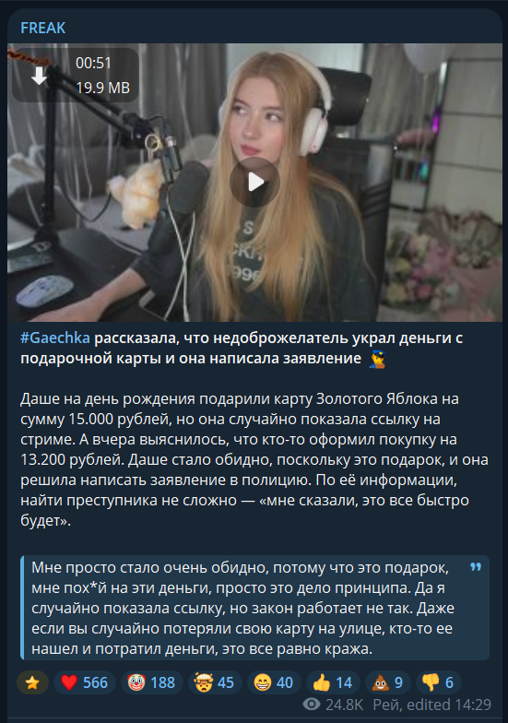Add the star reaction
This screenshot has height=723, width=508.
[x=32, y=682]
